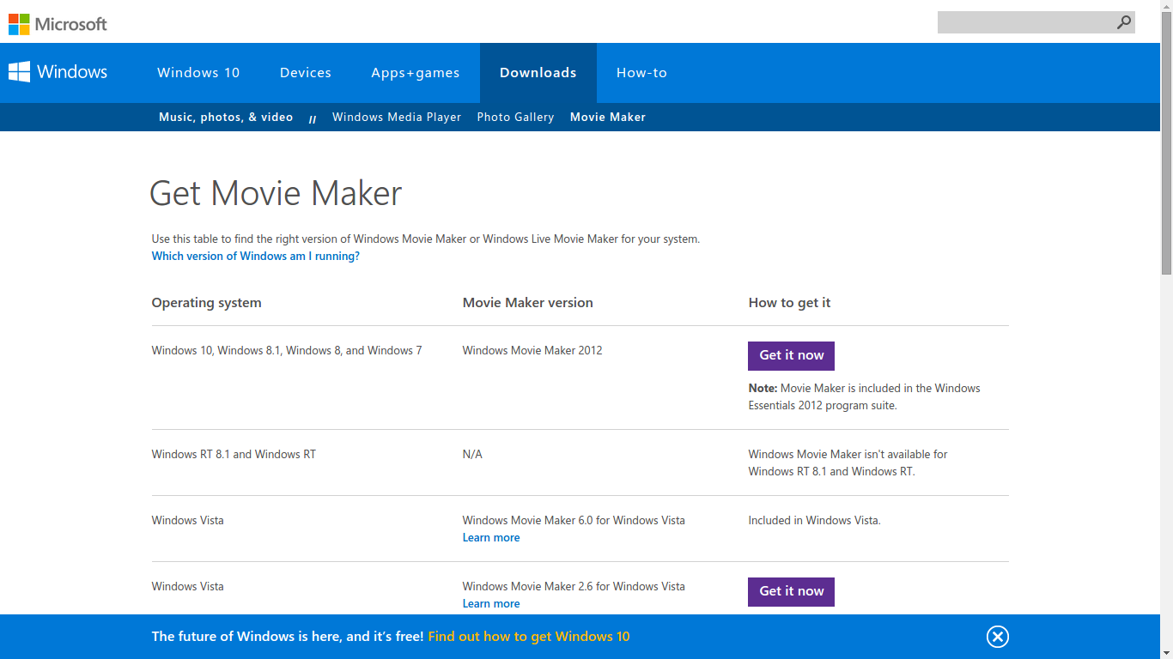Open the Windows 10 menu

198,73
